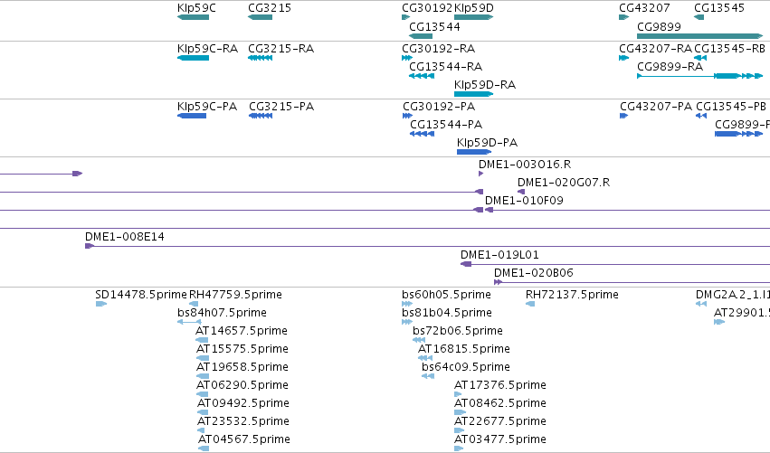Select the Klp59C-PA protein feature

tap(192, 116)
